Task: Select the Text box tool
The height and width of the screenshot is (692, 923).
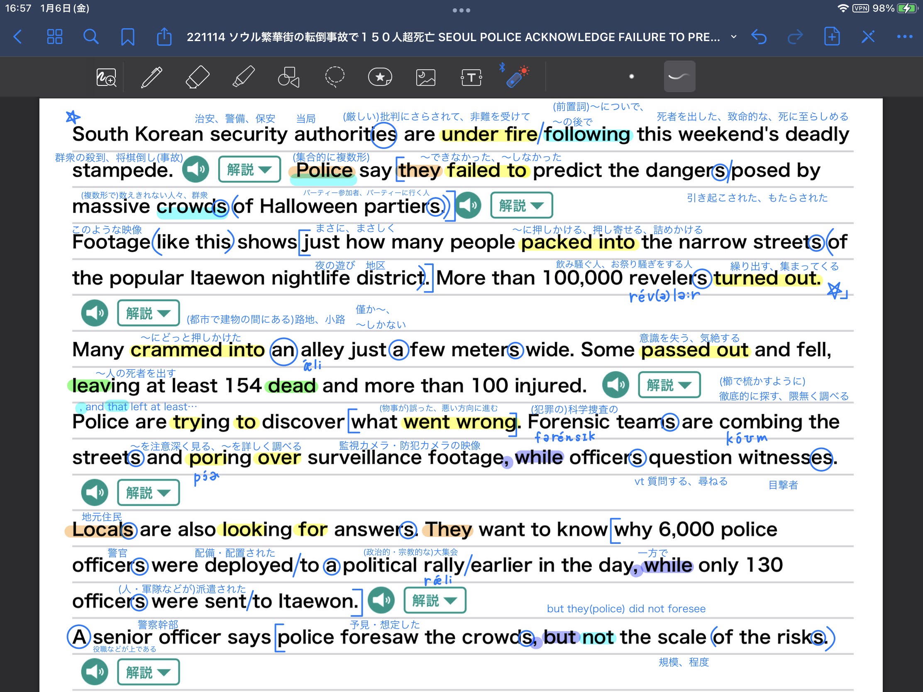Action: (471, 77)
